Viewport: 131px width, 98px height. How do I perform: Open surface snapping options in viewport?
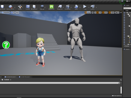click(x=95, y=13)
